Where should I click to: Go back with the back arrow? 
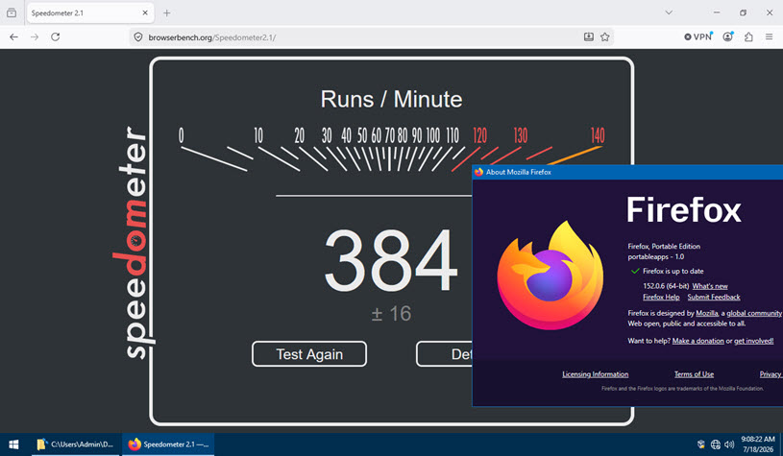(x=14, y=36)
